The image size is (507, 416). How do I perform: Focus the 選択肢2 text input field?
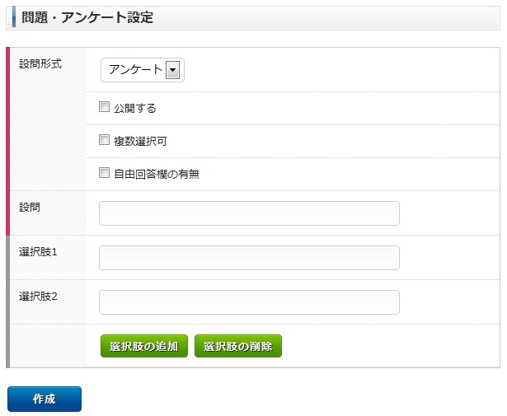(249, 302)
